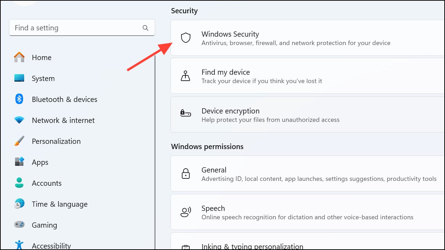Click the Speech recognition icon
Image resolution: width=445 pixels, height=250 pixels.
[185, 212]
